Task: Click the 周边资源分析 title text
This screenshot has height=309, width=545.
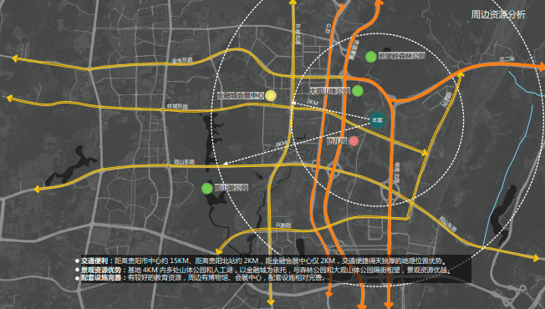Action: 498,14
